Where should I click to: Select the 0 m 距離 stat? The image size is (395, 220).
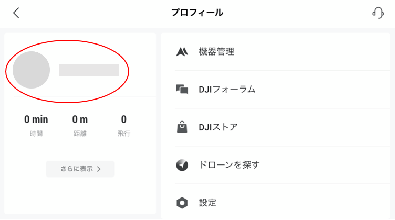click(80, 126)
